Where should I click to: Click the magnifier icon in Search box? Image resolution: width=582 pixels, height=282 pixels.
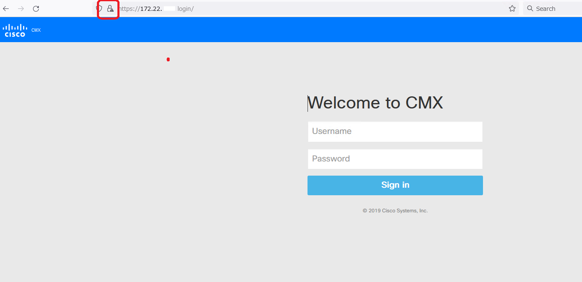point(530,8)
